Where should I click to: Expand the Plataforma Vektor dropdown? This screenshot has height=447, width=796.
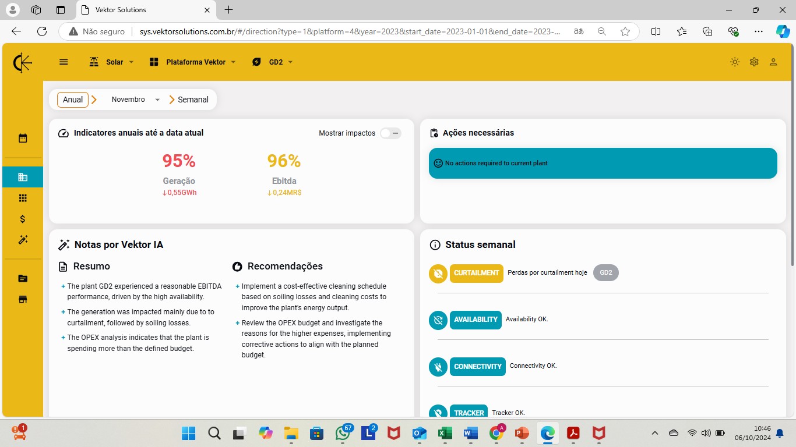[x=192, y=62]
